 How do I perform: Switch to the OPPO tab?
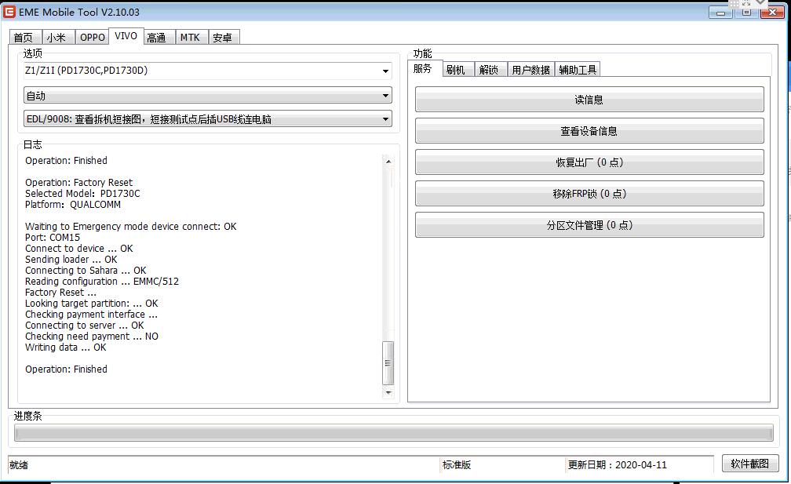[92, 38]
